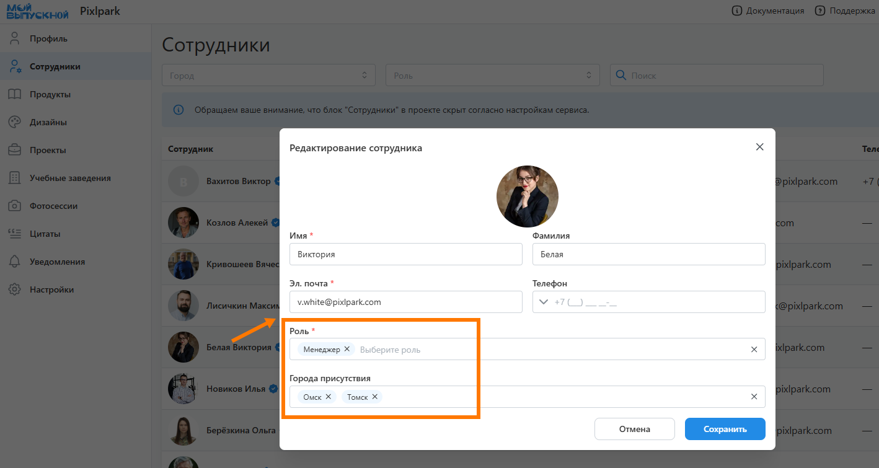
Task: Open Продукты in the sidebar
Action: [50, 94]
